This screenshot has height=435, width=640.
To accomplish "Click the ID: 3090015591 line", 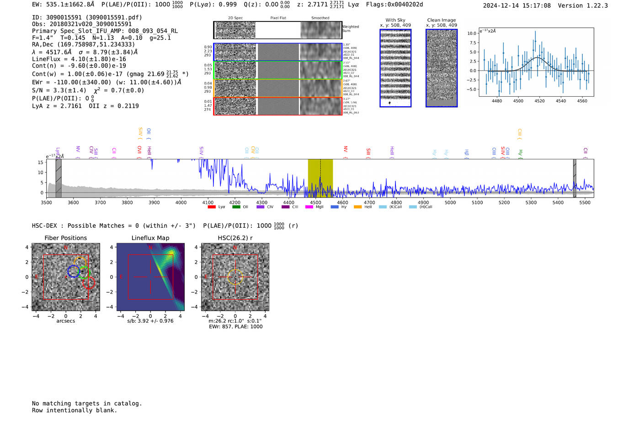I will [x=87, y=17].
